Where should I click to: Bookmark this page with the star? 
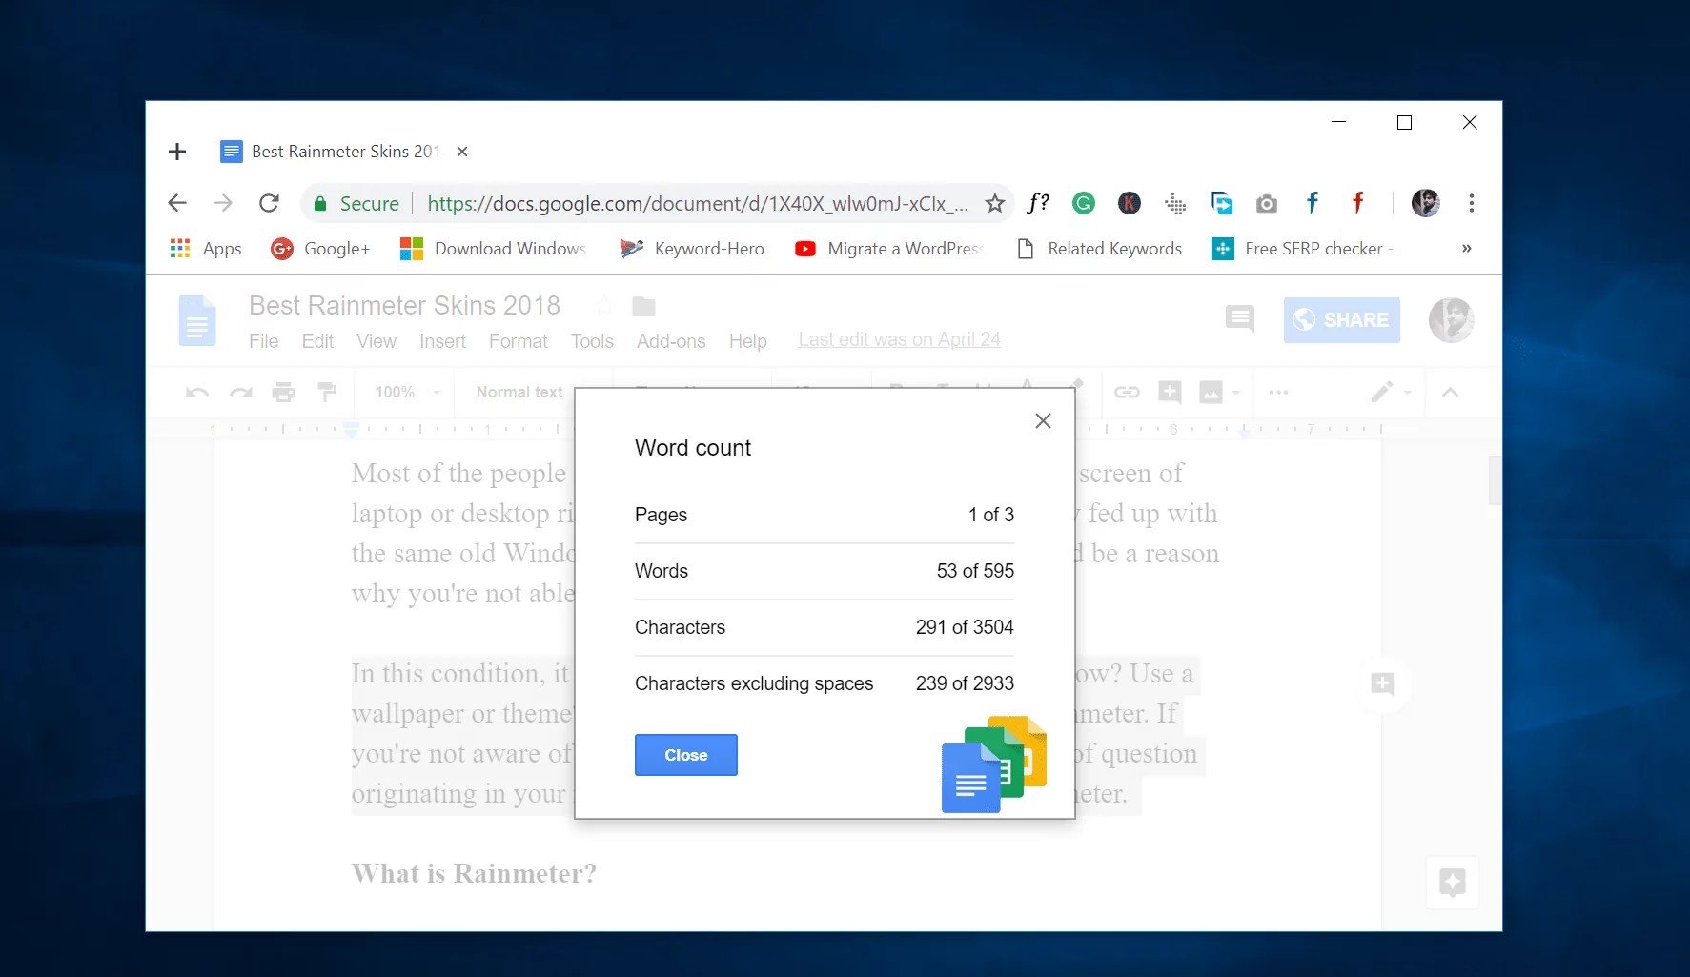pos(995,204)
